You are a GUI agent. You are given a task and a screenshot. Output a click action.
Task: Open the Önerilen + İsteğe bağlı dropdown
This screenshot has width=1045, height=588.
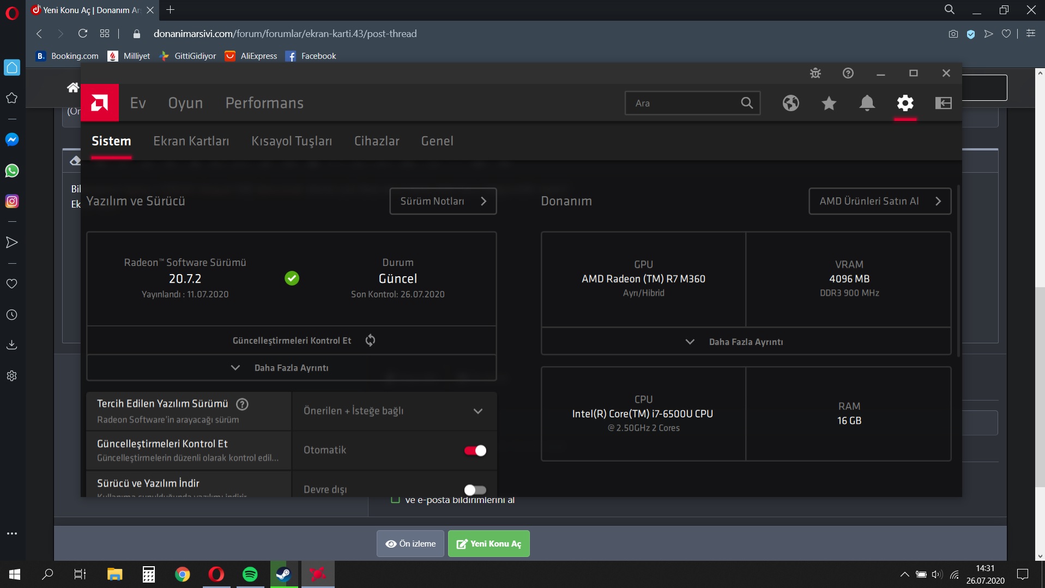click(394, 411)
